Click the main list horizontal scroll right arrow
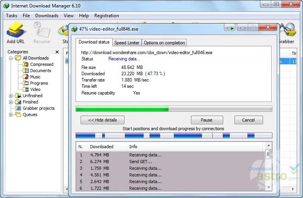The width and height of the screenshot is (303, 198). pyautogui.click(x=293, y=189)
